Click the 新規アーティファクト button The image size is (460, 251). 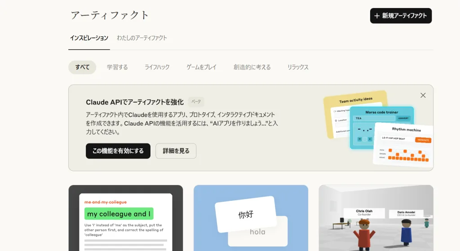coord(401,16)
